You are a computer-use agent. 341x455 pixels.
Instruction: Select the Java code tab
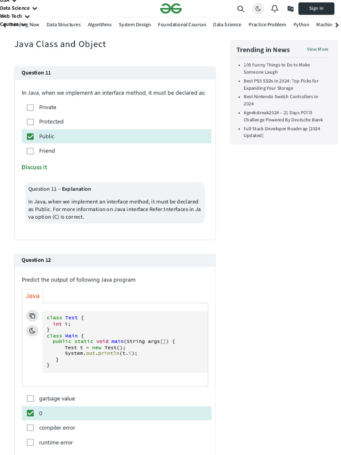pyautogui.click(x=32, y=296)
